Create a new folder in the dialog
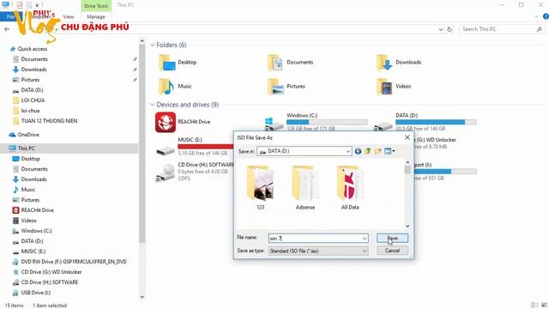549x309 pixels. [377, 151]
